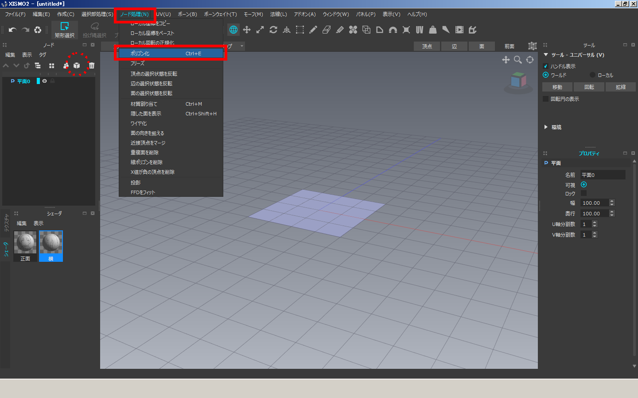The width and height of the screenshot is (638, 398).
Task: Select the eraser tool icon
Action: 327,30
